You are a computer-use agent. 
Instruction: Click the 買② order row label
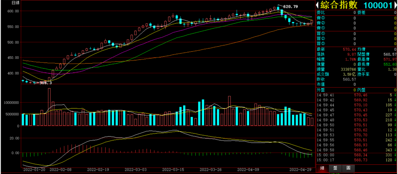tap(320, 39)
